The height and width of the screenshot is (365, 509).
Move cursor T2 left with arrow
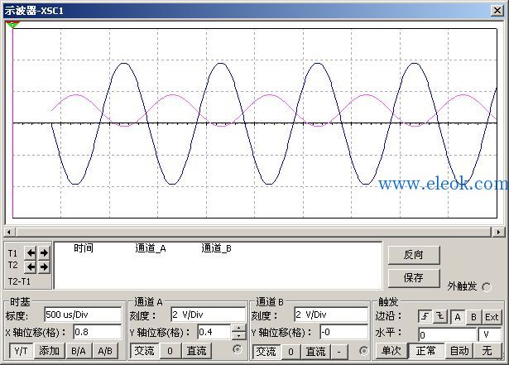click(31, 267)
